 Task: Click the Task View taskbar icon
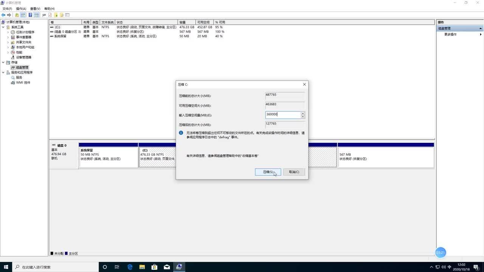coord(117,267)
